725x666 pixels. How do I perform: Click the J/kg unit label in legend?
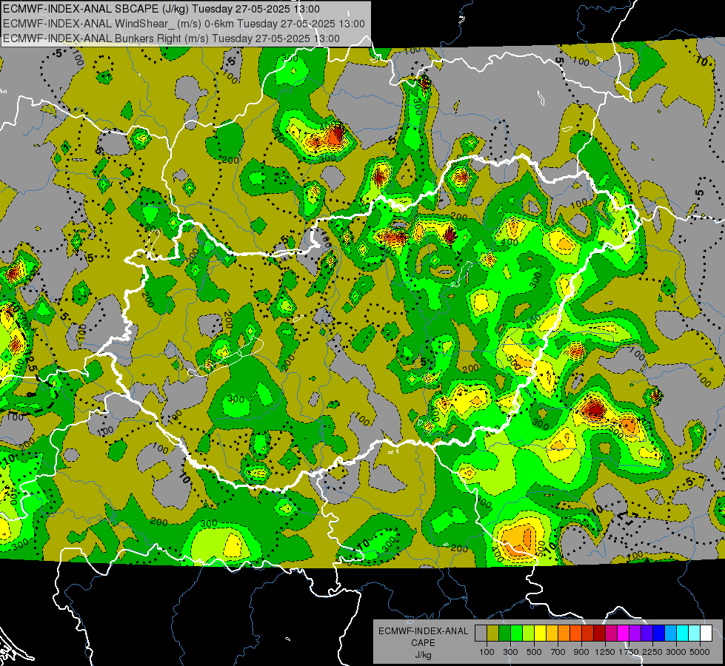click(x=423, y=655)
